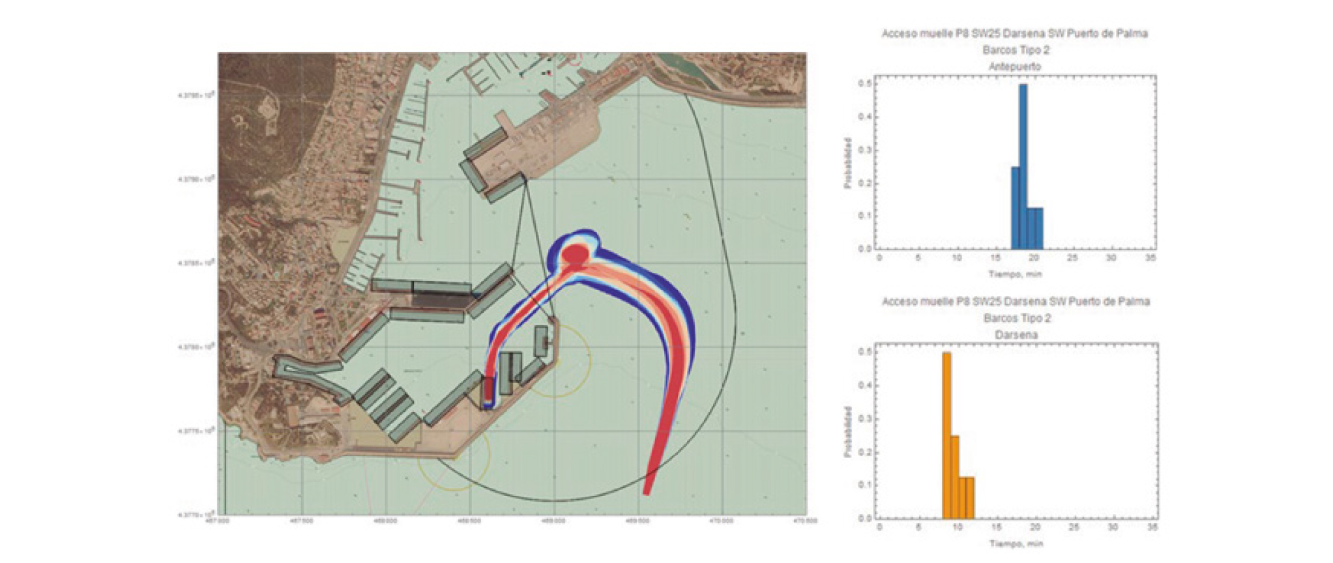
Task: Click the tallest blue bar in Antepuerto histogram
Action: 1023,167
